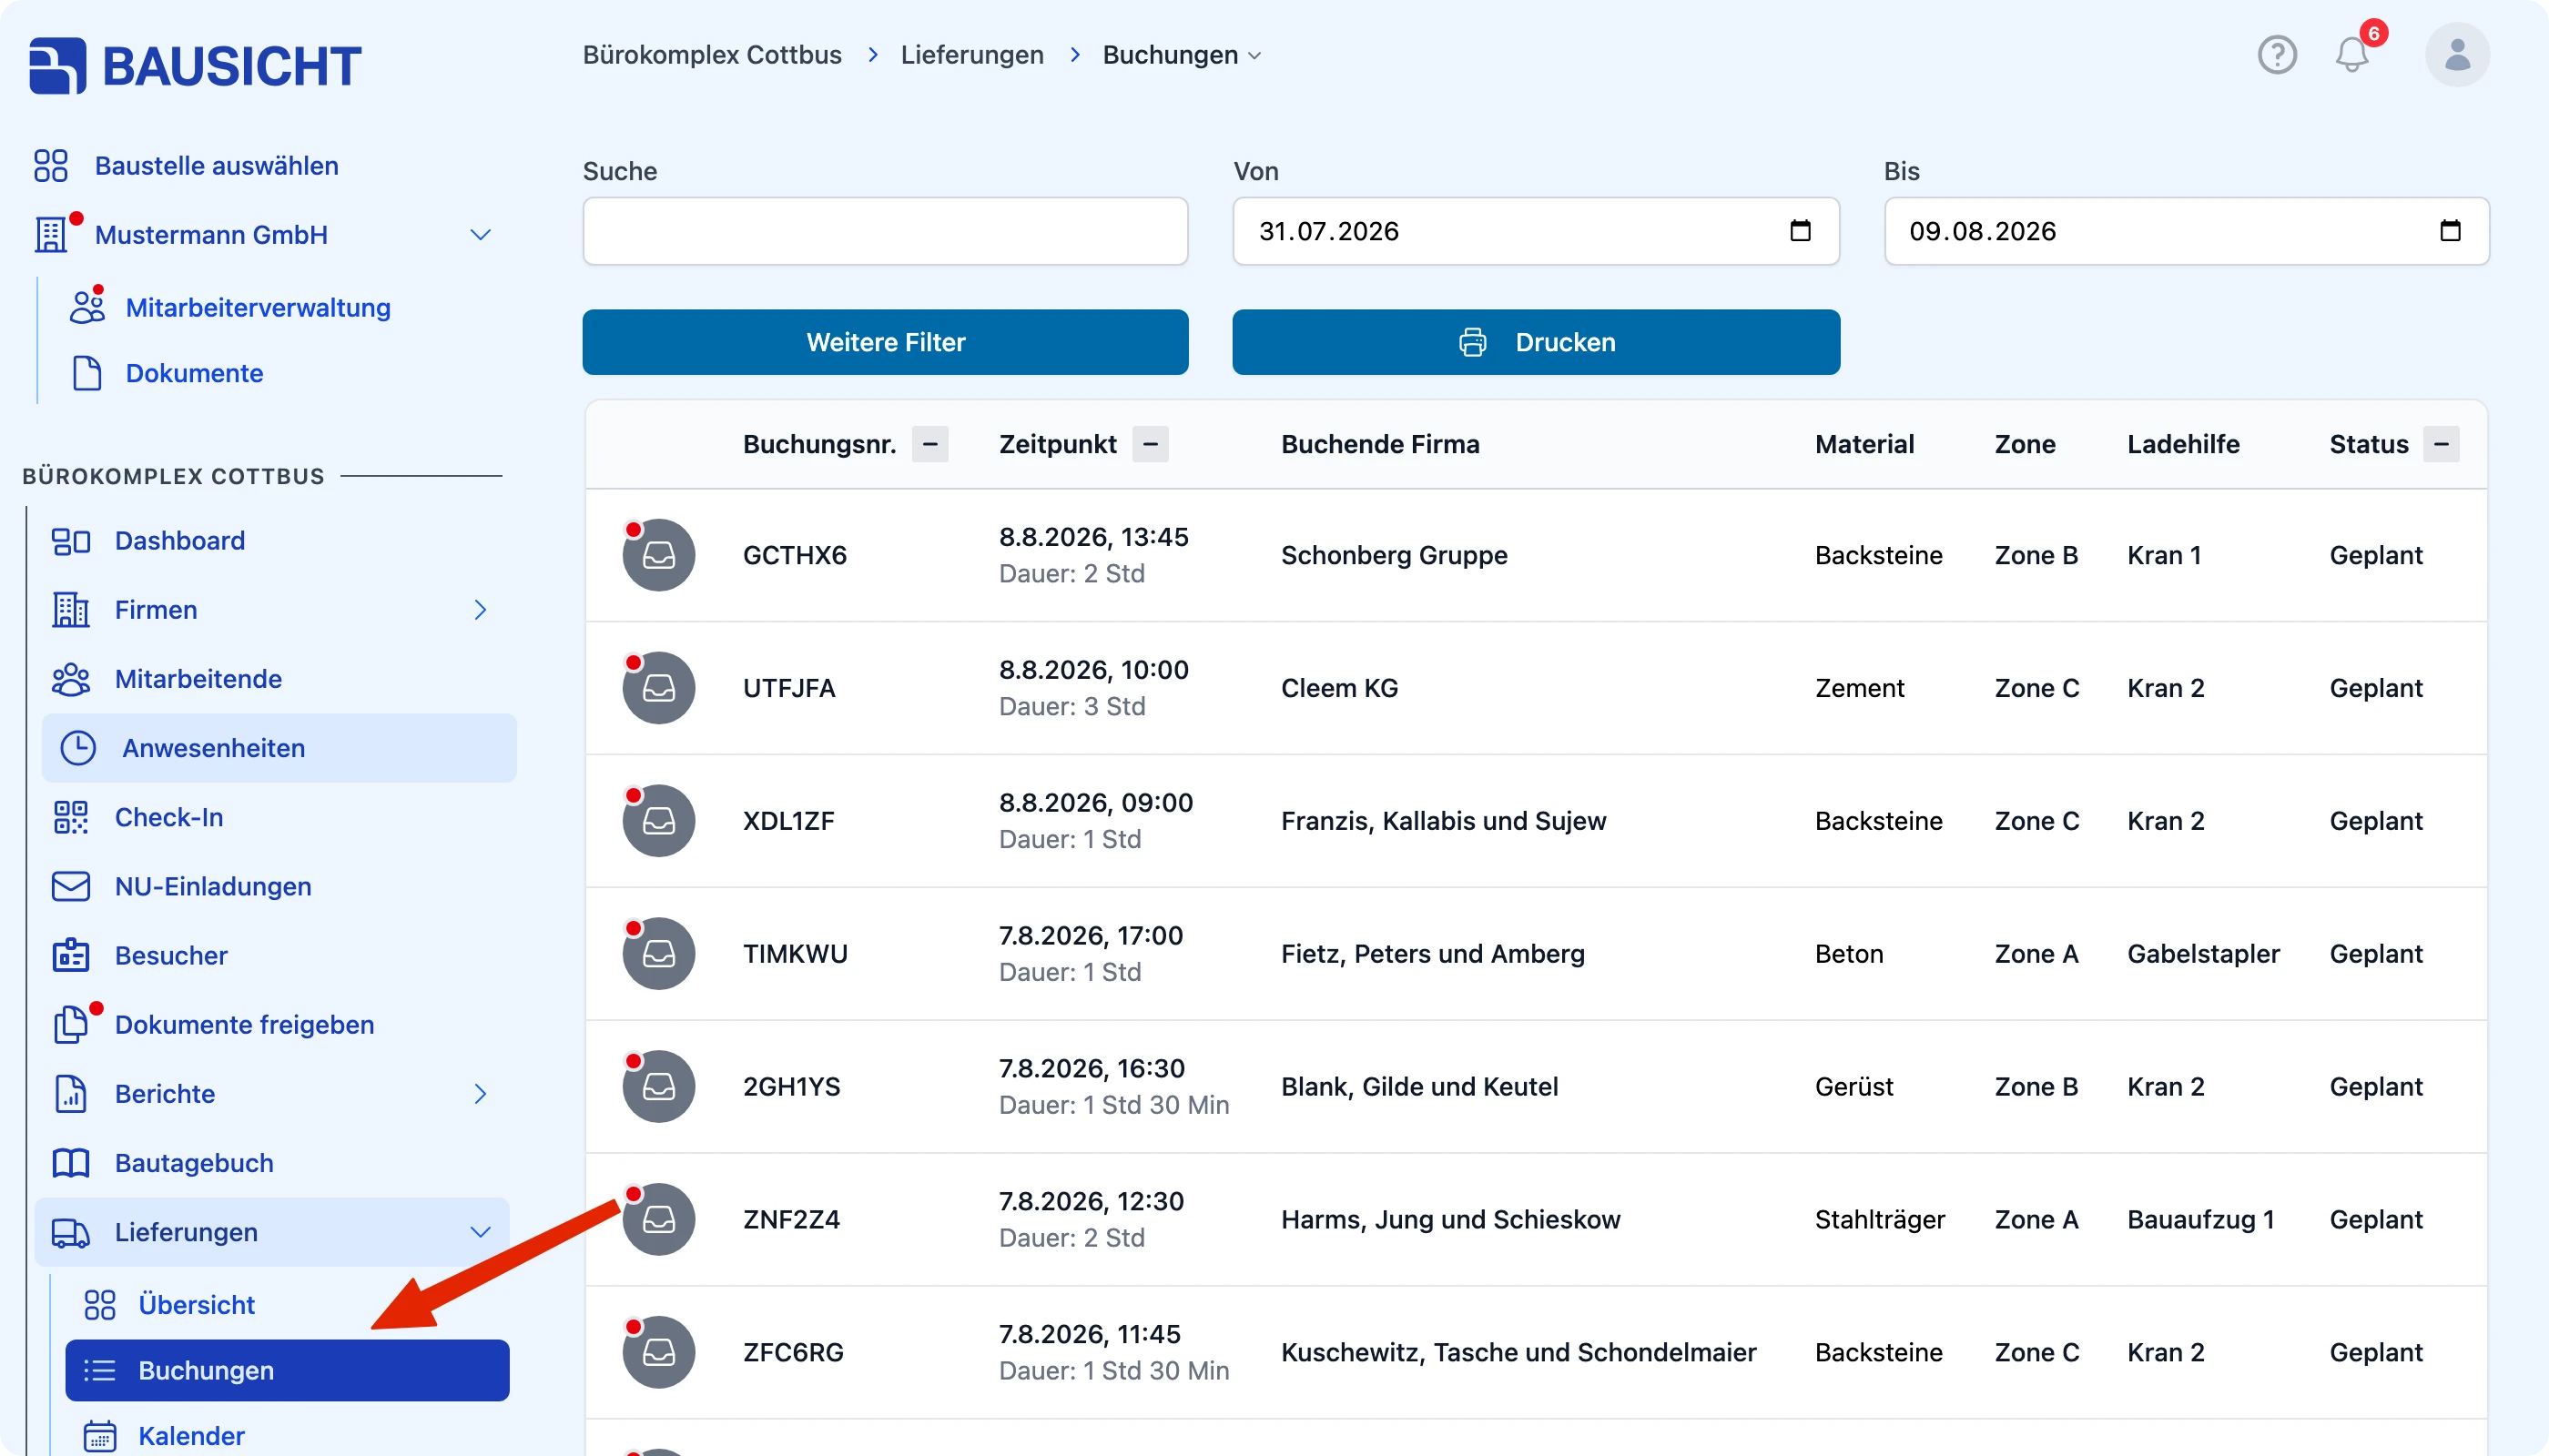2549x1456 pixels.
Task: Open inbox icon for booking ZFC6RG
Action: [658, 1352]
